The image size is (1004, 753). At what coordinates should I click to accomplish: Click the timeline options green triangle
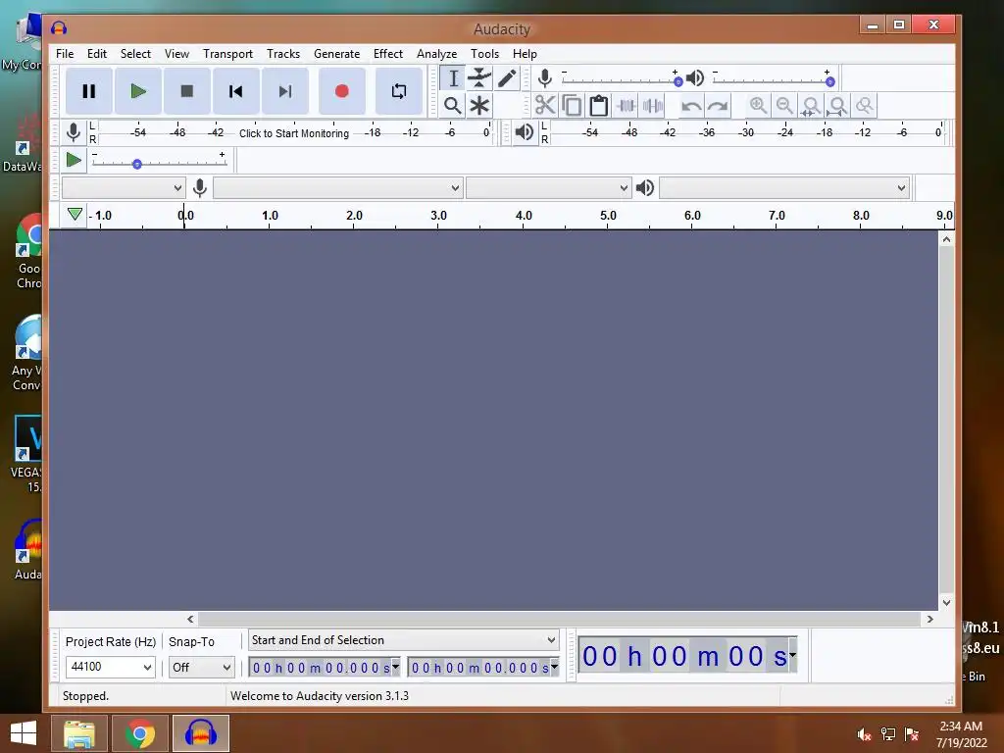[x=75, y=214]
